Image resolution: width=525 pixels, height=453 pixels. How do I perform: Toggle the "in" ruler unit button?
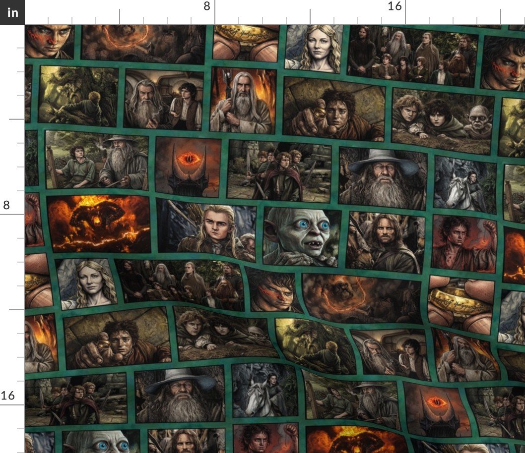(x=12, y=12)
